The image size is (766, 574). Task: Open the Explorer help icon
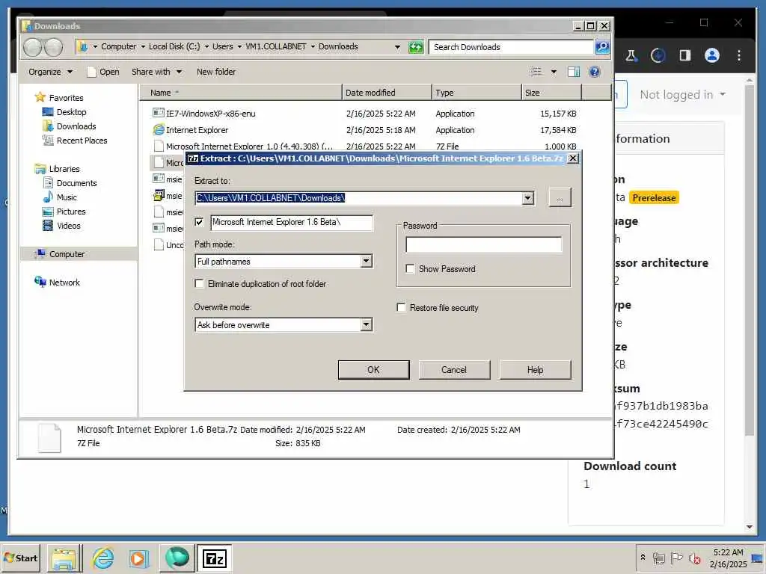(595, 72)
